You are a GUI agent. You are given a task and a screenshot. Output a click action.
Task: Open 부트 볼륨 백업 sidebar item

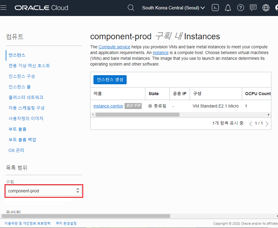click(22, 140)
